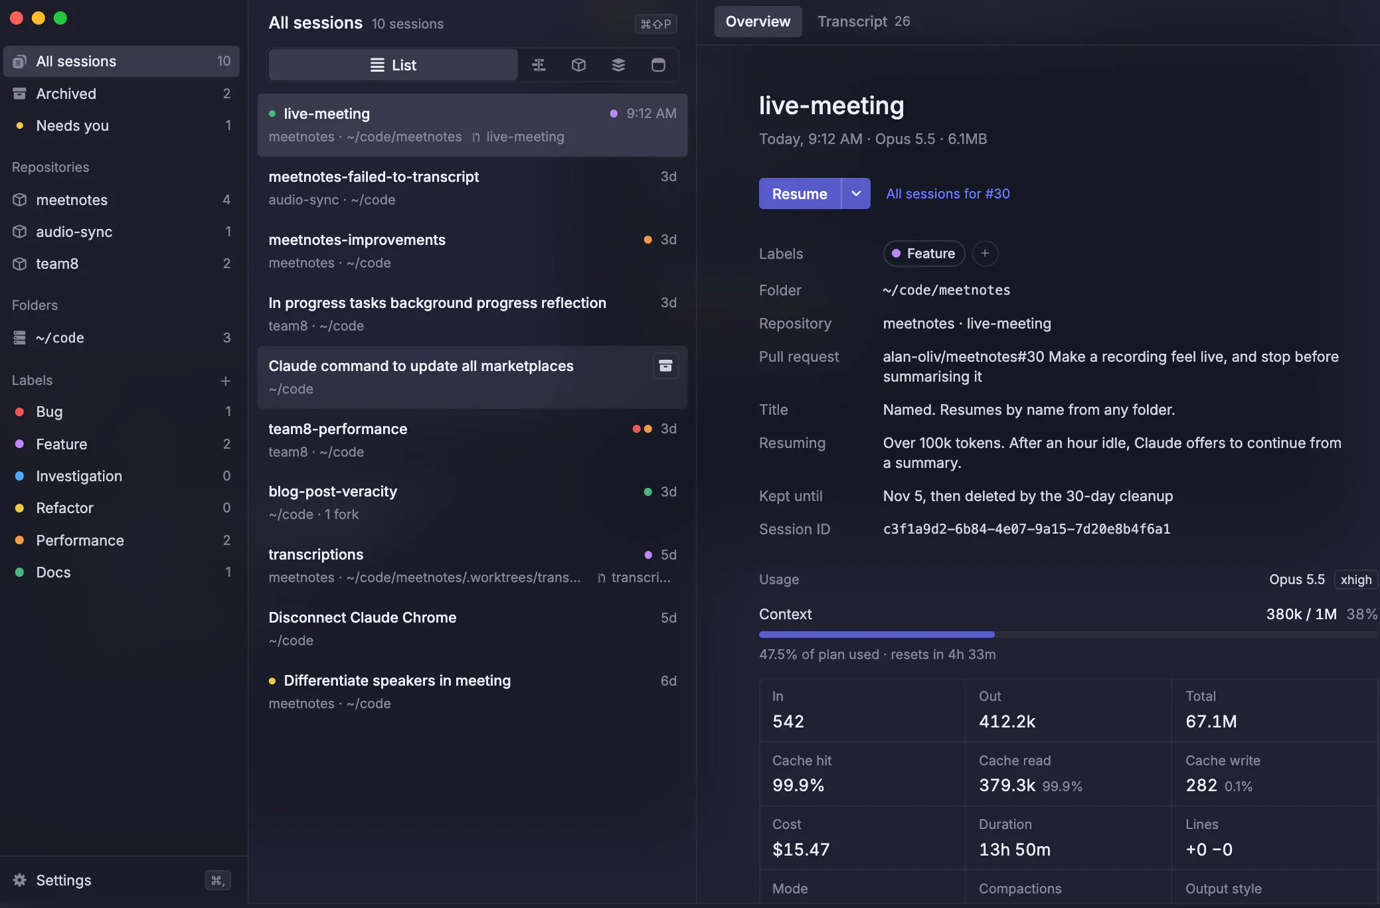The image size is (1380, 908).
Task: Open the ~/code folder in the sidebar
Action: 121,338
